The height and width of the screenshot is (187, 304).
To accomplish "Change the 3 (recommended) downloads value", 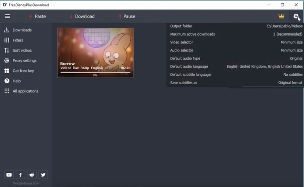I will [x=288, y=34].
